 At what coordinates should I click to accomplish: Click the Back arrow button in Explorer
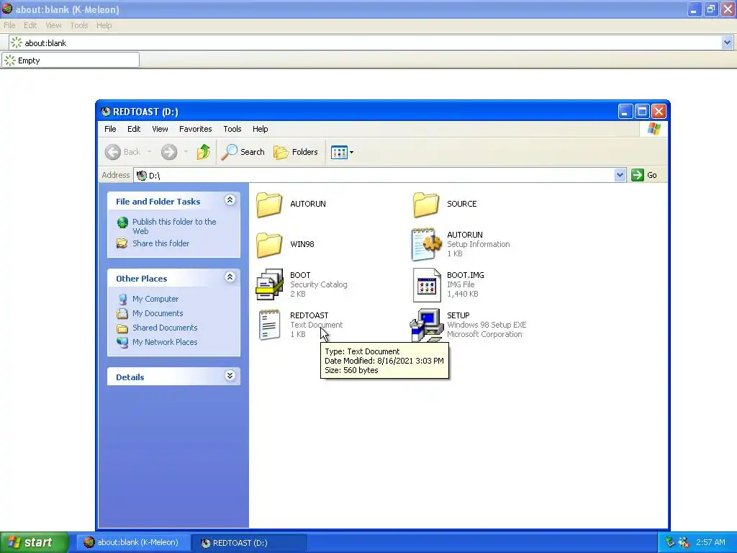pos(113,152)
